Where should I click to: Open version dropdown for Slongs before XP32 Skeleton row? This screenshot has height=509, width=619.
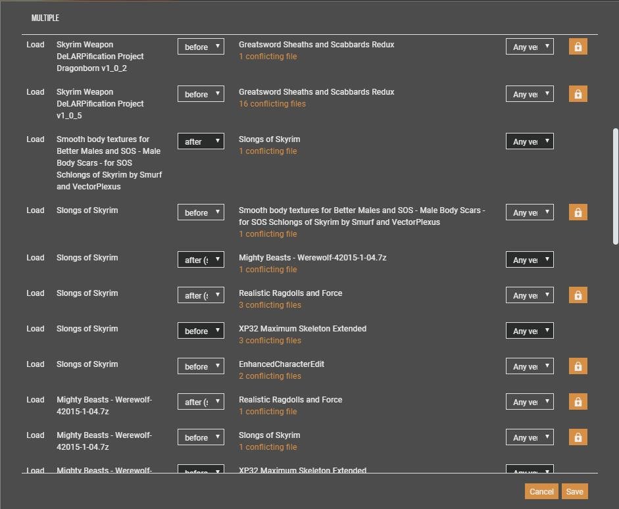(x=530, y=331)
